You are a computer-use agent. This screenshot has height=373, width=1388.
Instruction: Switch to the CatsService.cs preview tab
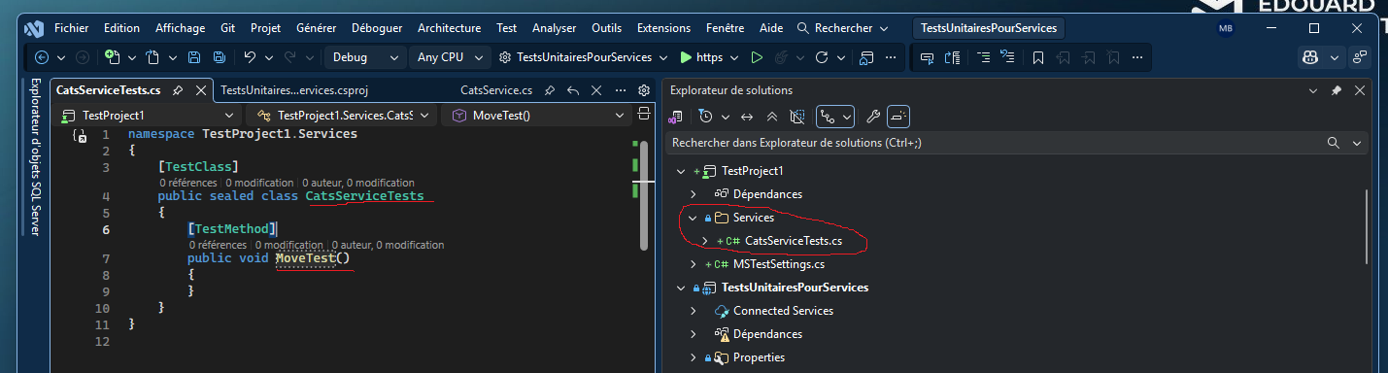pyautogui.click(x=496, y=90)
